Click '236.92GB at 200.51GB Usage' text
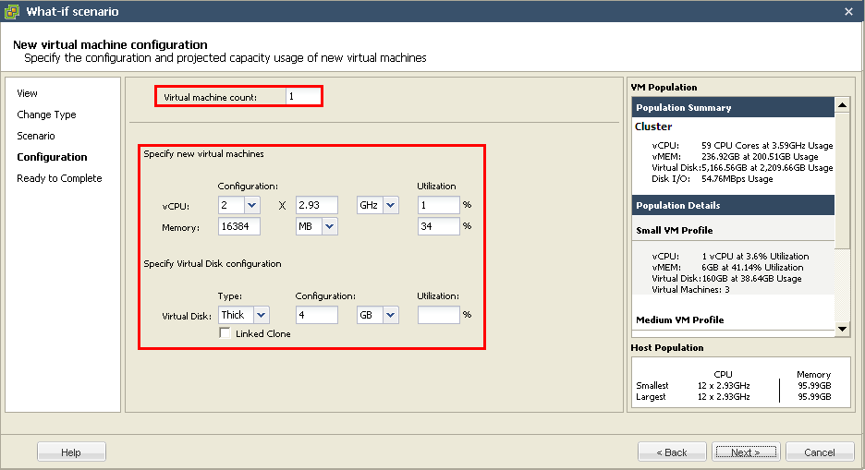 coord(760,156)
